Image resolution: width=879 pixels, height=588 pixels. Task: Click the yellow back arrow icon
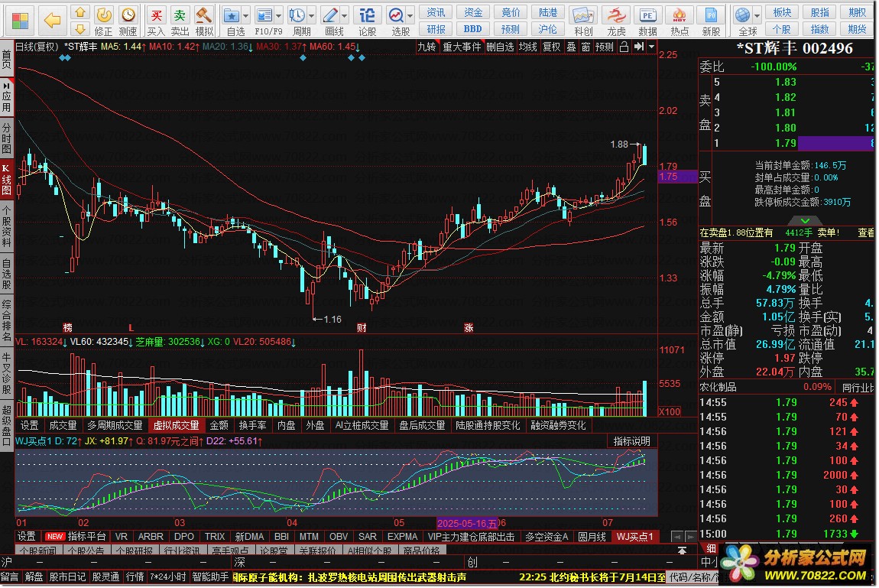pos(52,21)
